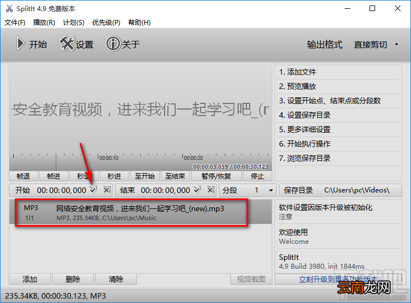
Task: Open the 帮助(H) menu
Action: (139, 23)
